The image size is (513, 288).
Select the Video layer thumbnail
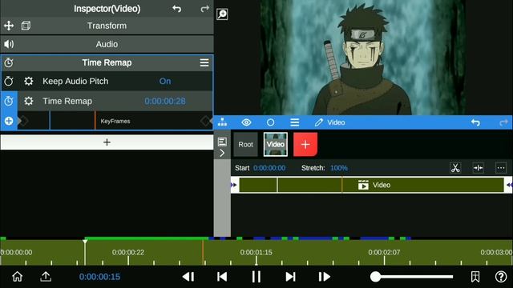276,144
